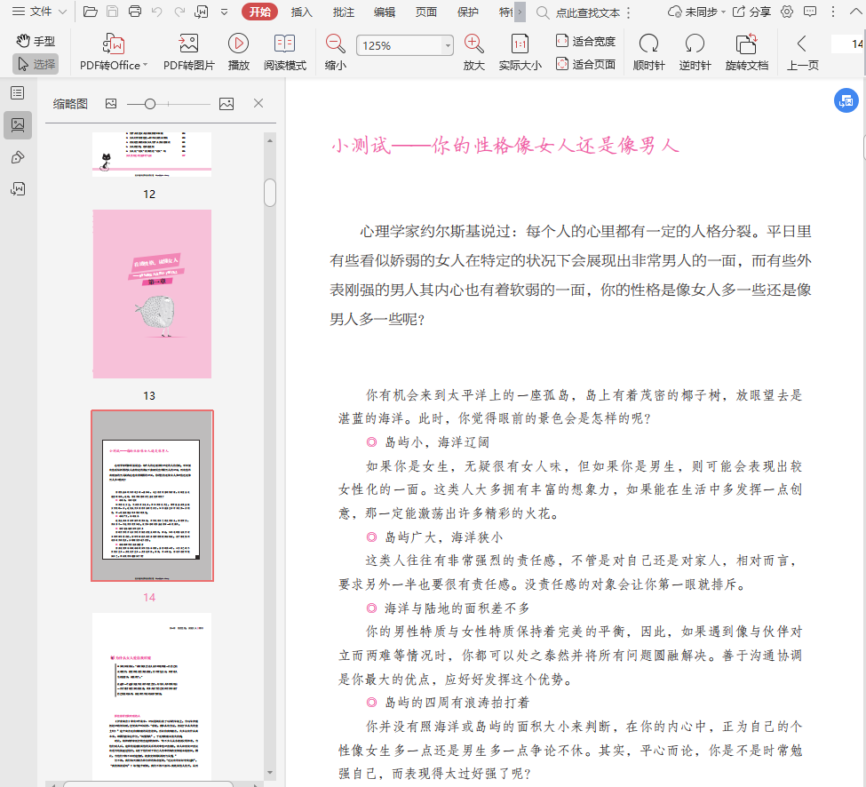Select the 手型 hand tool
The height and width of the screenshot is (787, 866).
point(36,41)
